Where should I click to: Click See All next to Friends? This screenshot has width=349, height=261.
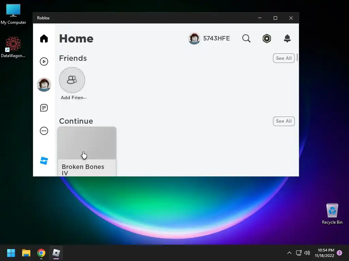(284, 58)
